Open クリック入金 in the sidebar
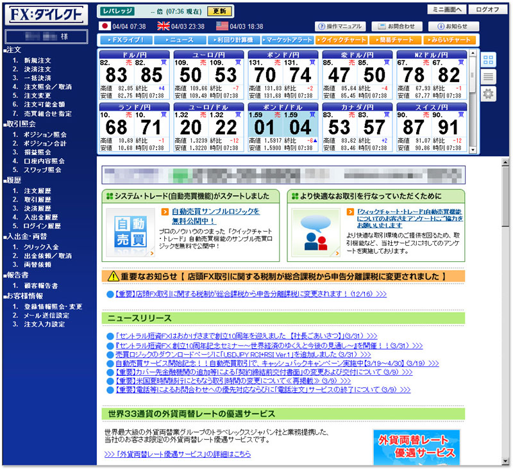 click(41, 247)
